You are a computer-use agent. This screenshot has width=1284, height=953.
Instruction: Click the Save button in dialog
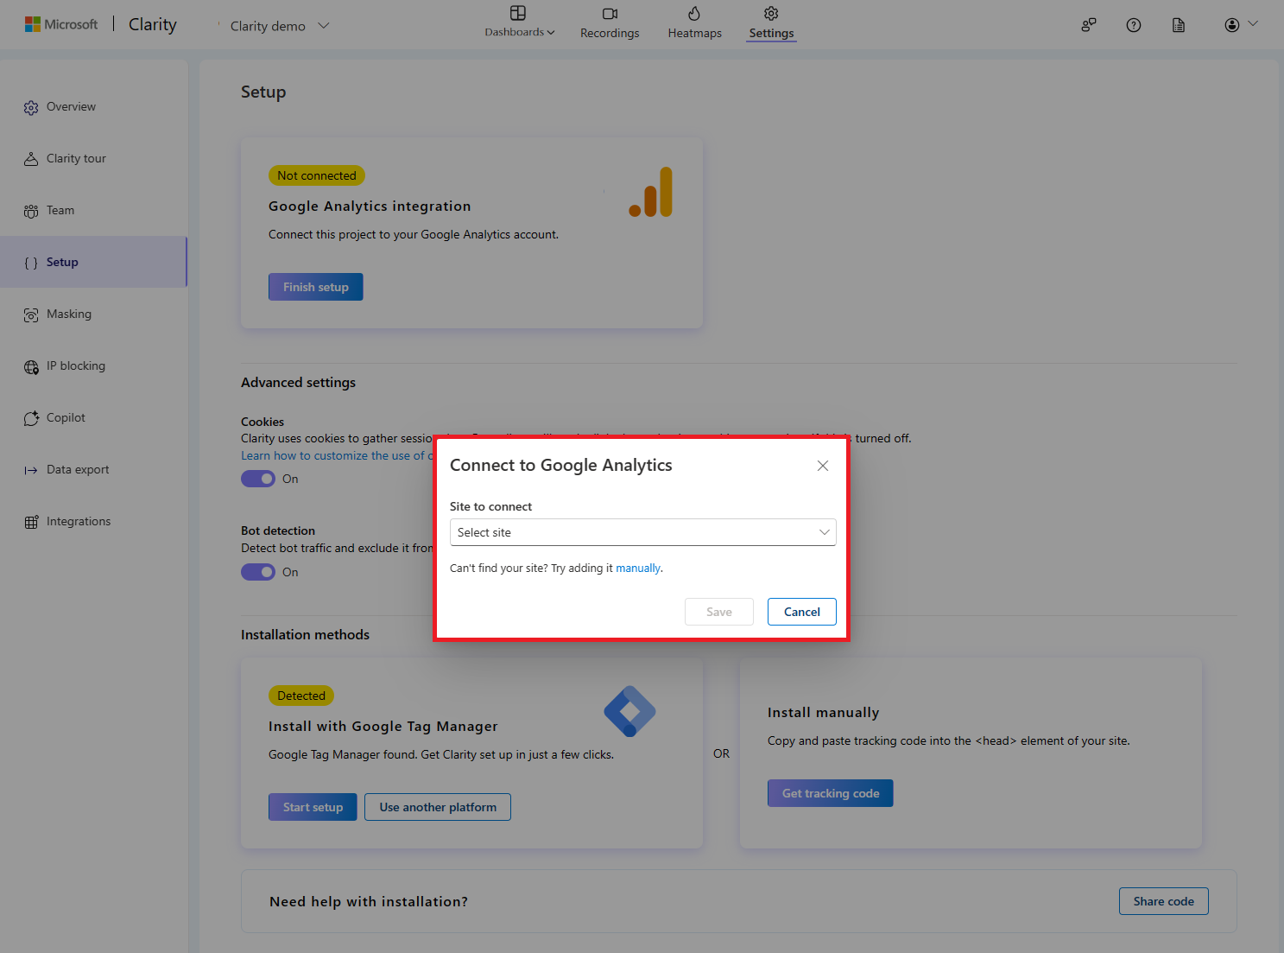719,612
